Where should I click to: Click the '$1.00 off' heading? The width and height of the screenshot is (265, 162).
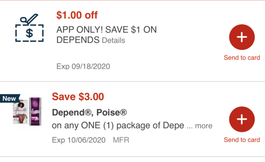click(77, 15)
